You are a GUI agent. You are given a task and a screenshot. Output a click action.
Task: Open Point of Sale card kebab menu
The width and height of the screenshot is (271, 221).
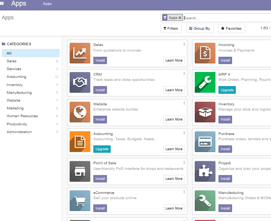(184, 162)
